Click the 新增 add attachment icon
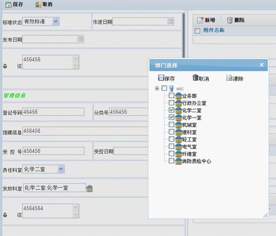Viewport: 276px width, 236px height. pyautogui.click(x=200, y=20)
